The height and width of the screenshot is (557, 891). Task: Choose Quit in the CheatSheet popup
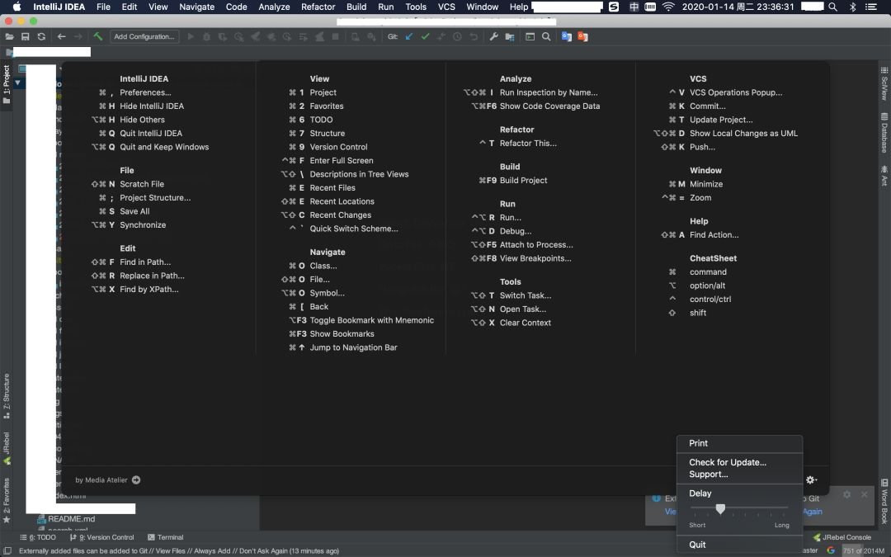coord(739,545)
